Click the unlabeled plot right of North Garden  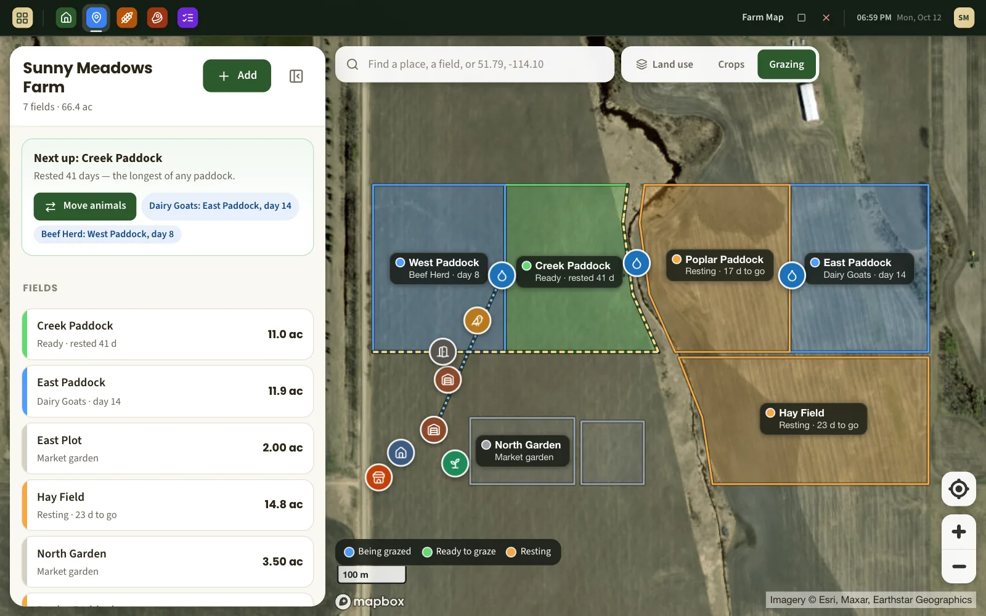click(x=613, y=453)
